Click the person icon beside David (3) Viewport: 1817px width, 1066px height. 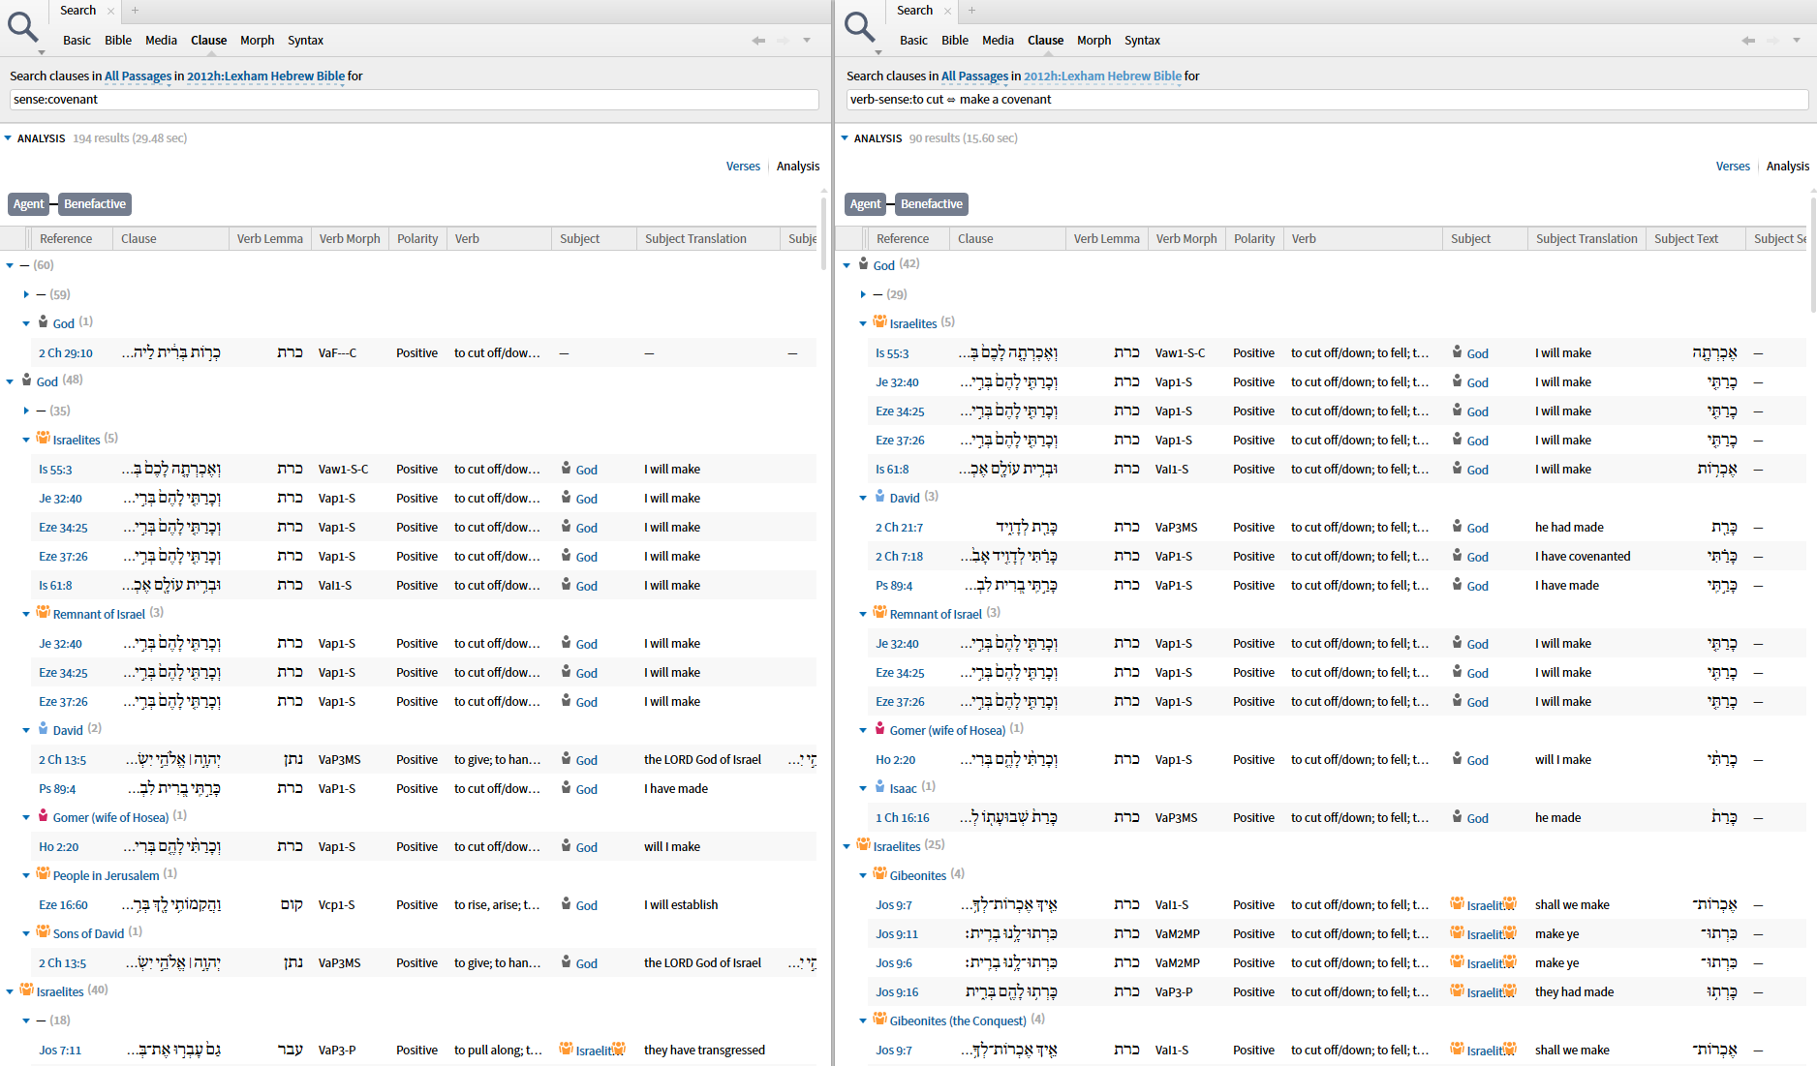pos(880,496)
